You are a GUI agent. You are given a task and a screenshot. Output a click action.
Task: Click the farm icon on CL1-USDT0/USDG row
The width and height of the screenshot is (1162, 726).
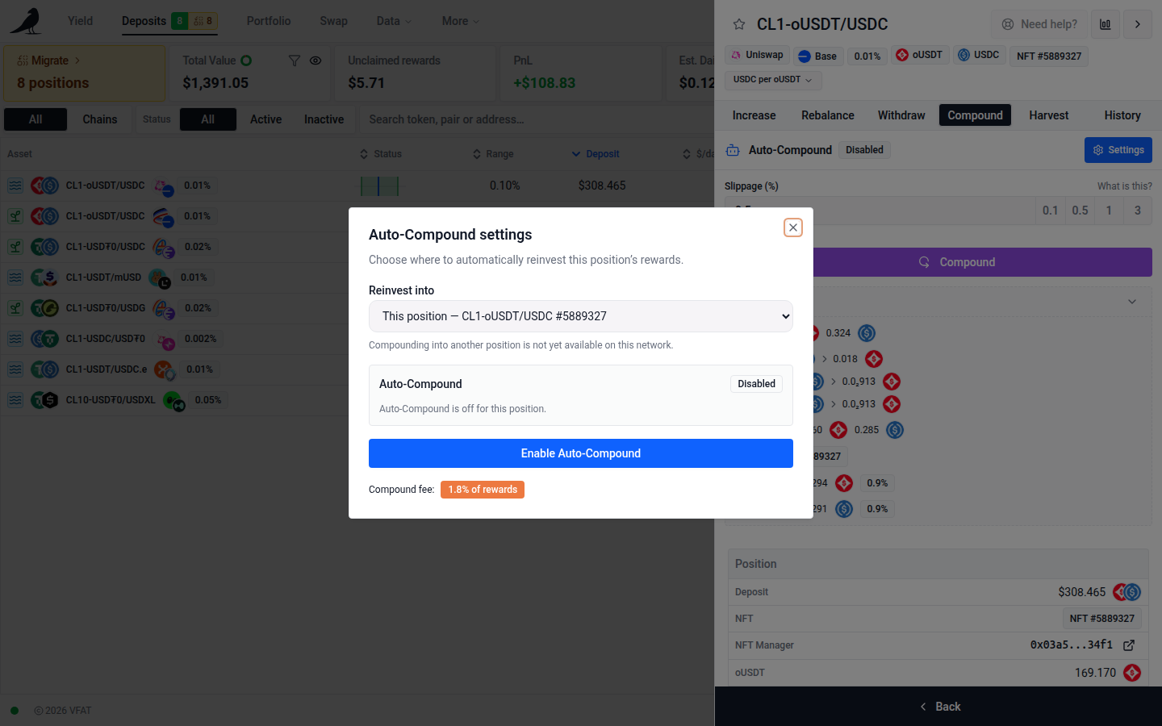point(15,308)
